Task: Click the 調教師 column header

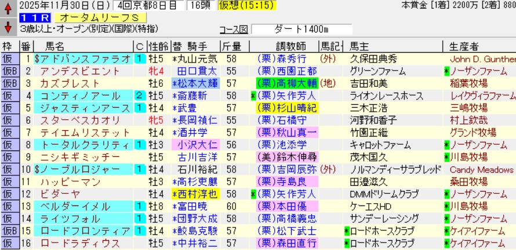Action: [x=287, y=46]
